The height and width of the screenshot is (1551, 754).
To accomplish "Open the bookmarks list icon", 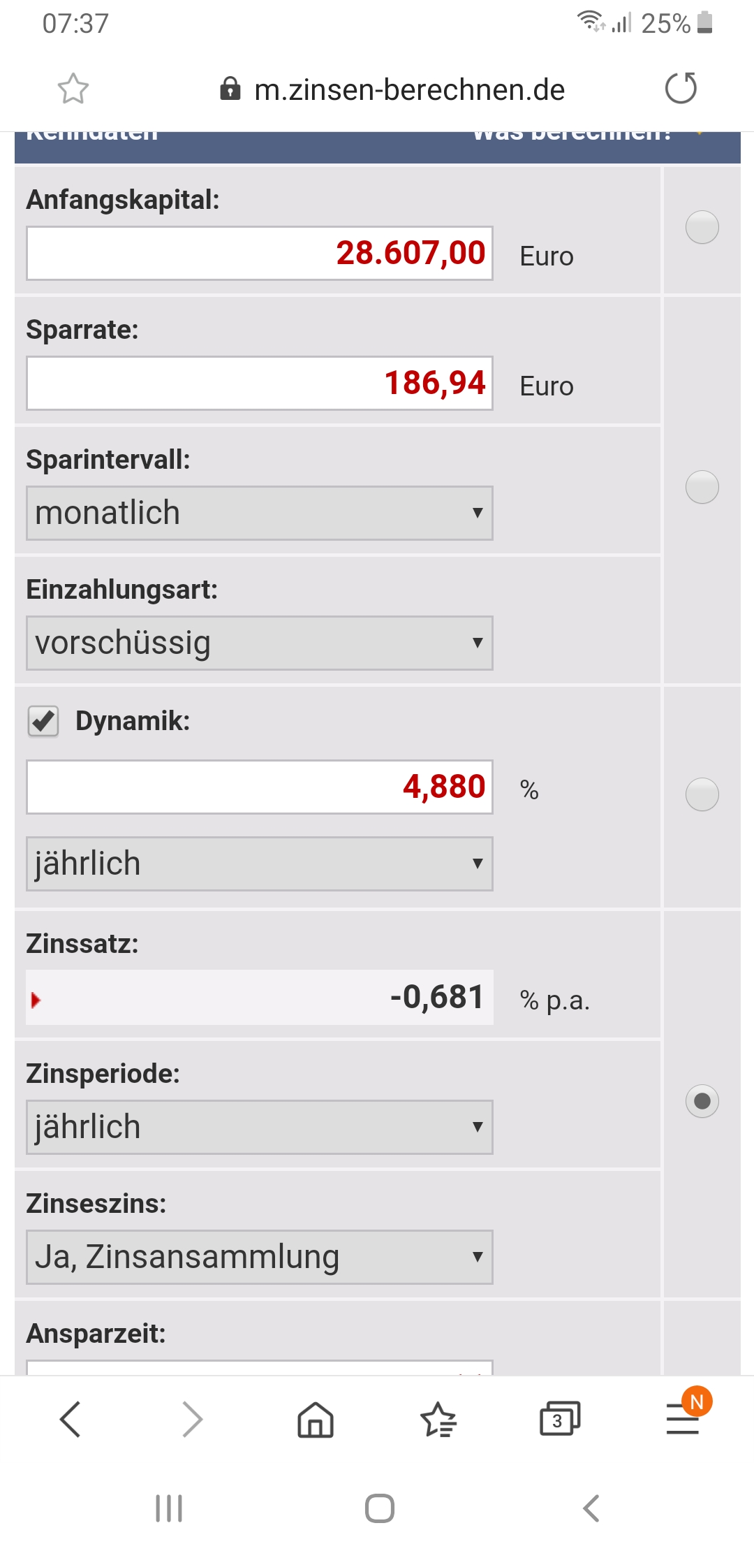I will click(x=438, y=1419).
